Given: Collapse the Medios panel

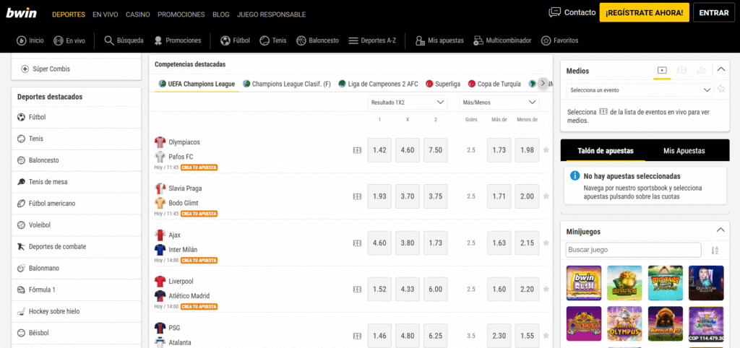Looking at the screenshot, I should pos(720,69).
